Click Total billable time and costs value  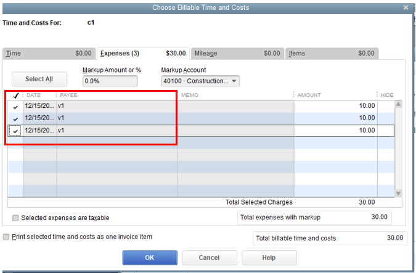tap(395, 238)
